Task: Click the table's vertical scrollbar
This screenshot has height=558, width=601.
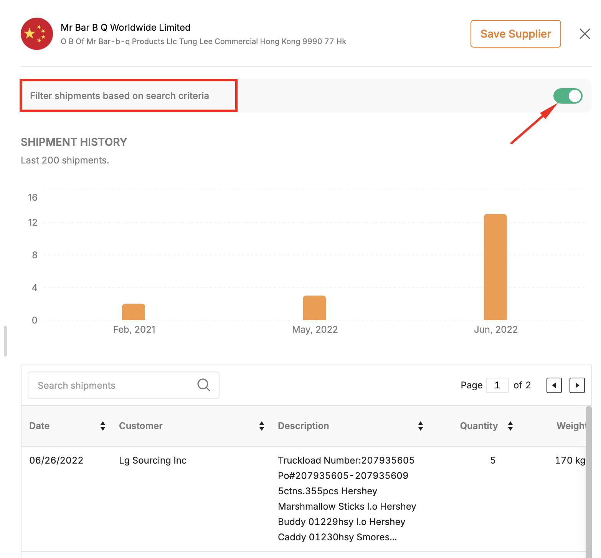Action: click(588, 482)
